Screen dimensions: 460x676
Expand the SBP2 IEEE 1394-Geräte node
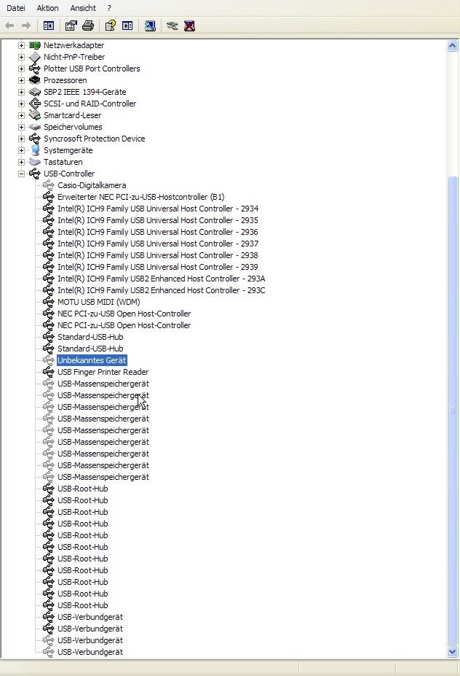(x=21, y=92)
